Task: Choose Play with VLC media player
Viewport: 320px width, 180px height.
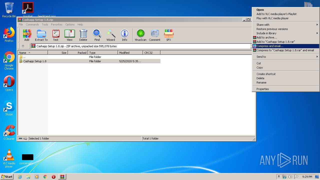Action: click(285, 18)
